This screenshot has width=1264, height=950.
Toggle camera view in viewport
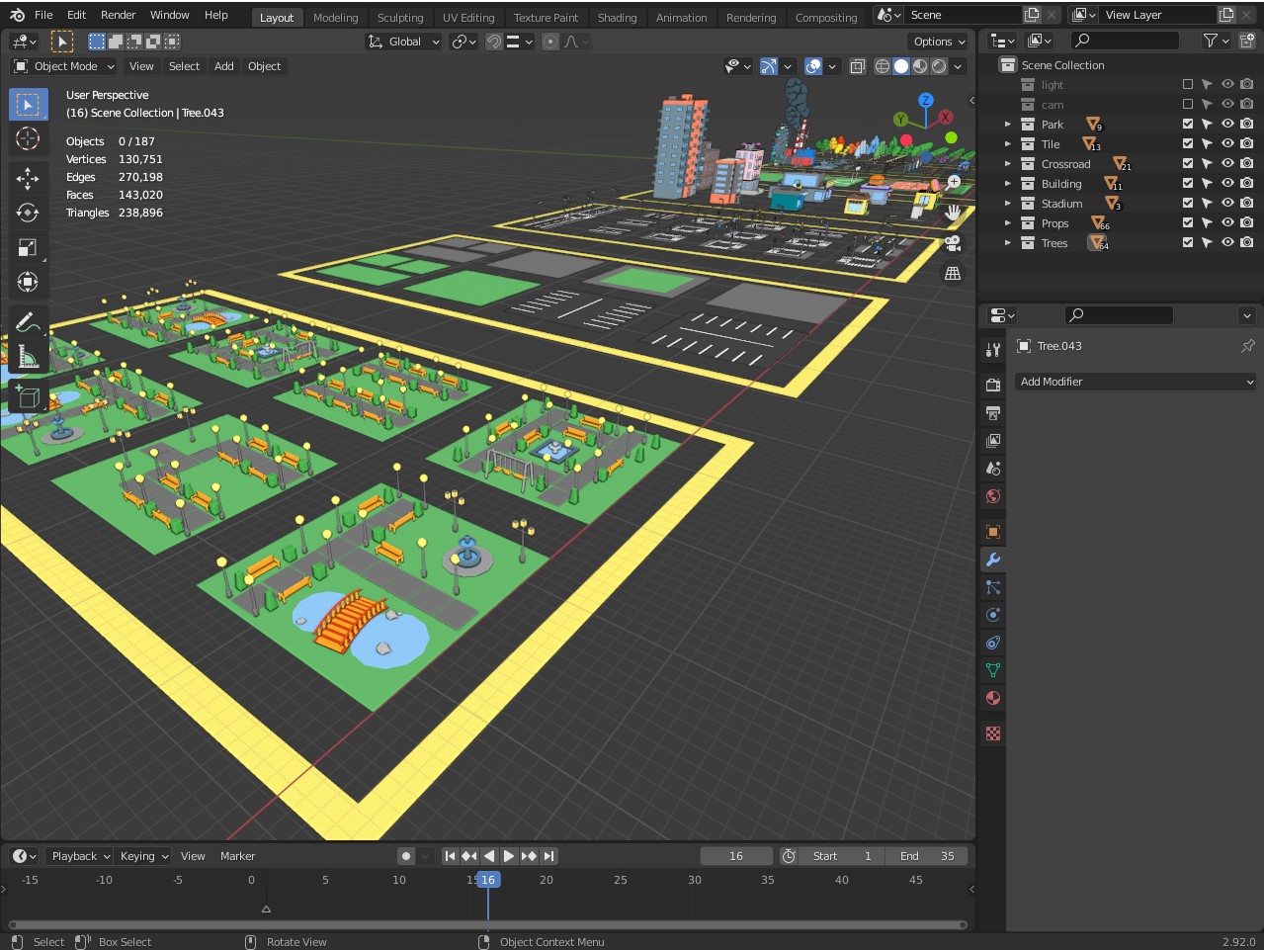[953, 243]
